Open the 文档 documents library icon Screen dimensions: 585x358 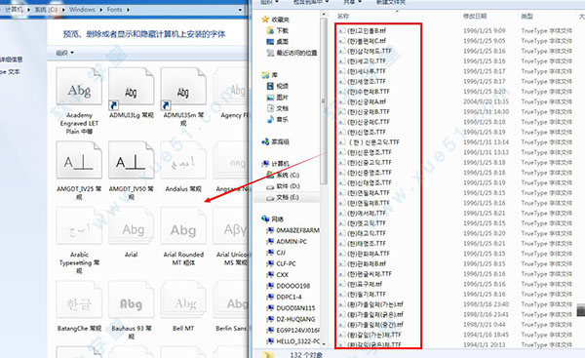pyautogui.click(x=270, y=108)
